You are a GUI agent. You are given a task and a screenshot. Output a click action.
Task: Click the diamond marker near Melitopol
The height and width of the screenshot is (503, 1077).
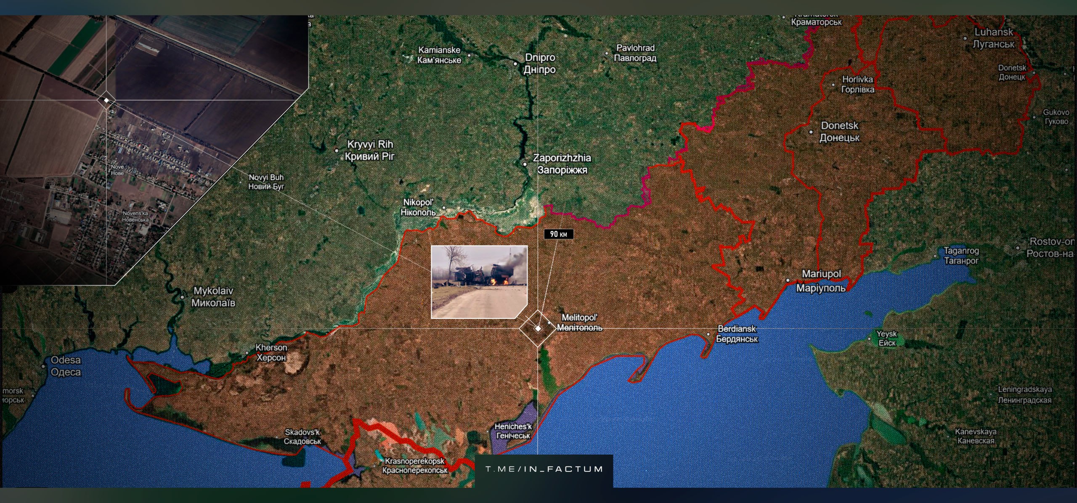pos(538,328)
